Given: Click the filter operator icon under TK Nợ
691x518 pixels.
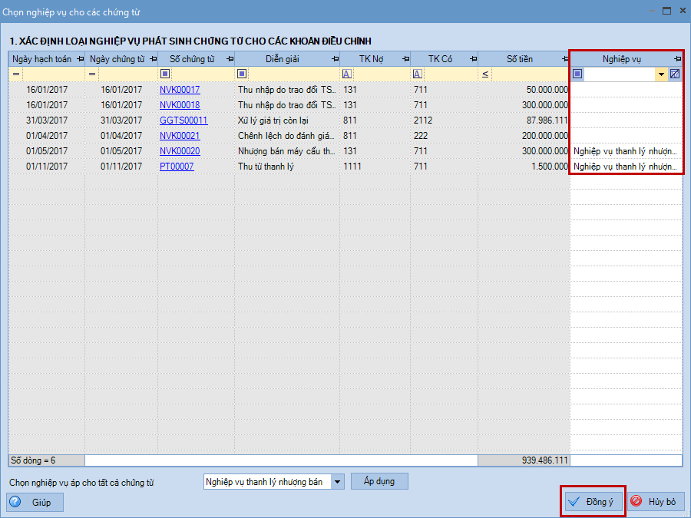Looking at the screenshot, I should (346, 74).
